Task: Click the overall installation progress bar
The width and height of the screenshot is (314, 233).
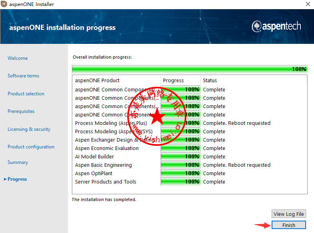Action: 190,69
